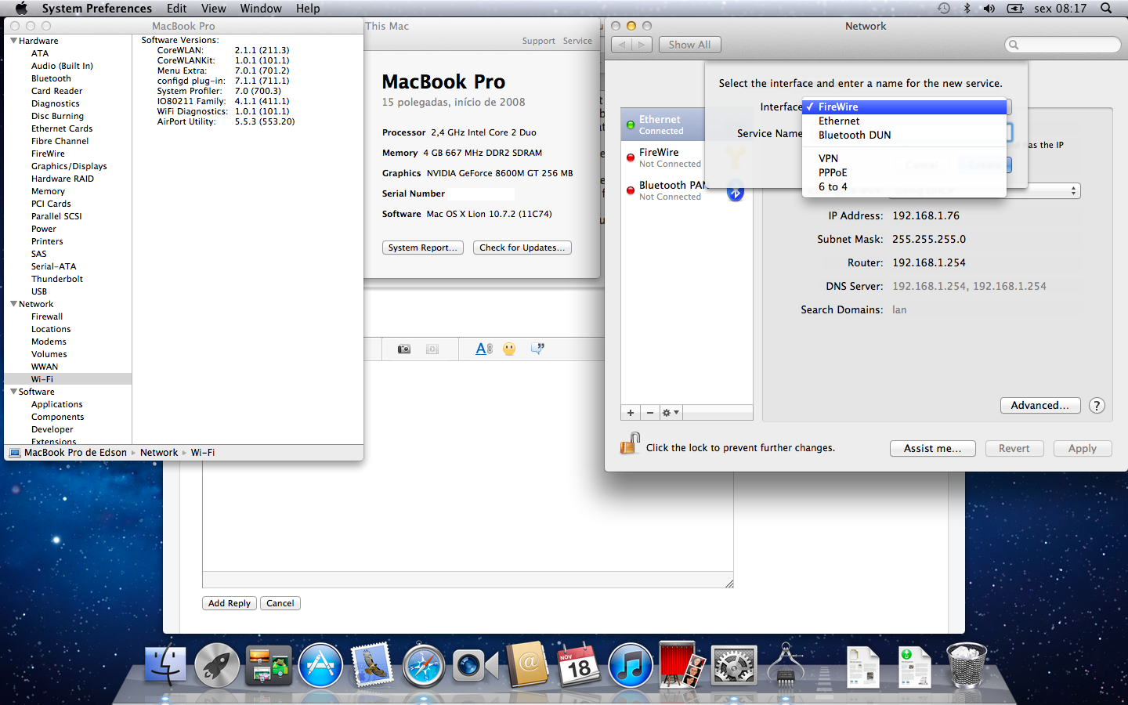Click the text link icon in reply toolbar

484,349
